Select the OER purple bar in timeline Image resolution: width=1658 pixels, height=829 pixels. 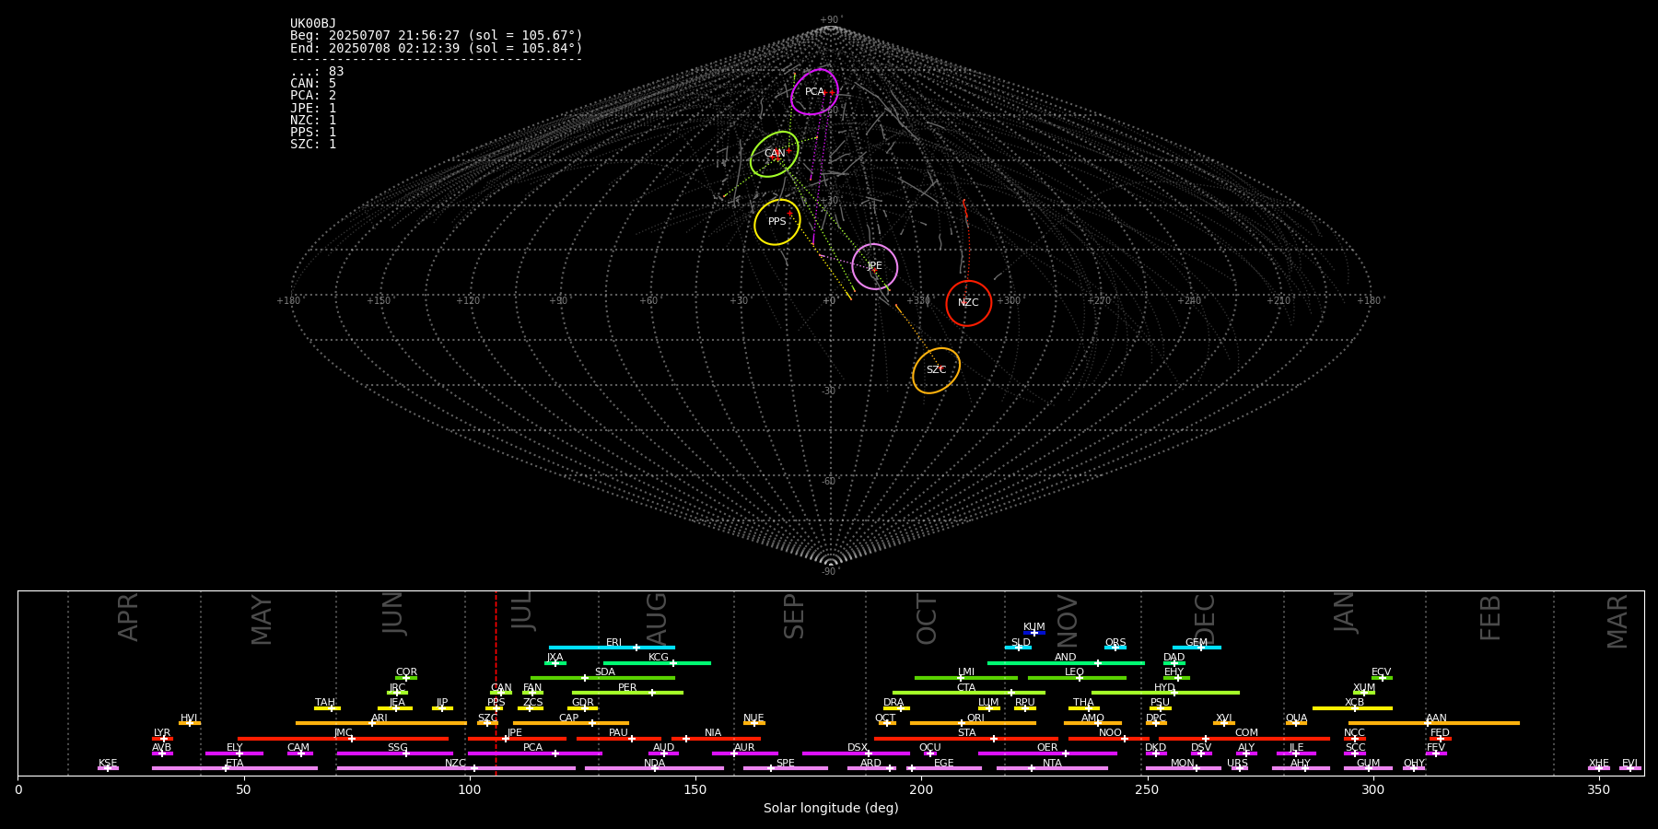click(1047, 753)
